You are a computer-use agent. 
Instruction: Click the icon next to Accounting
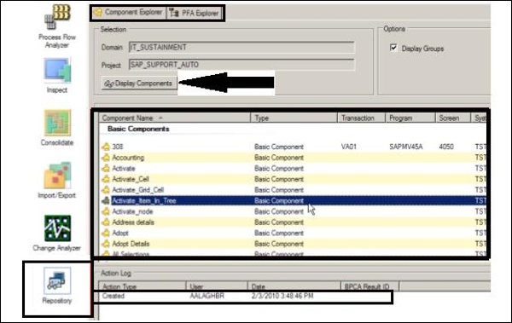pyautogui.click(x=106, y=158)
